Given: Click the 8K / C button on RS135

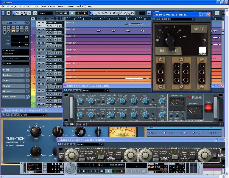Looking at the screenshot, I should click(x=199, y=29).
